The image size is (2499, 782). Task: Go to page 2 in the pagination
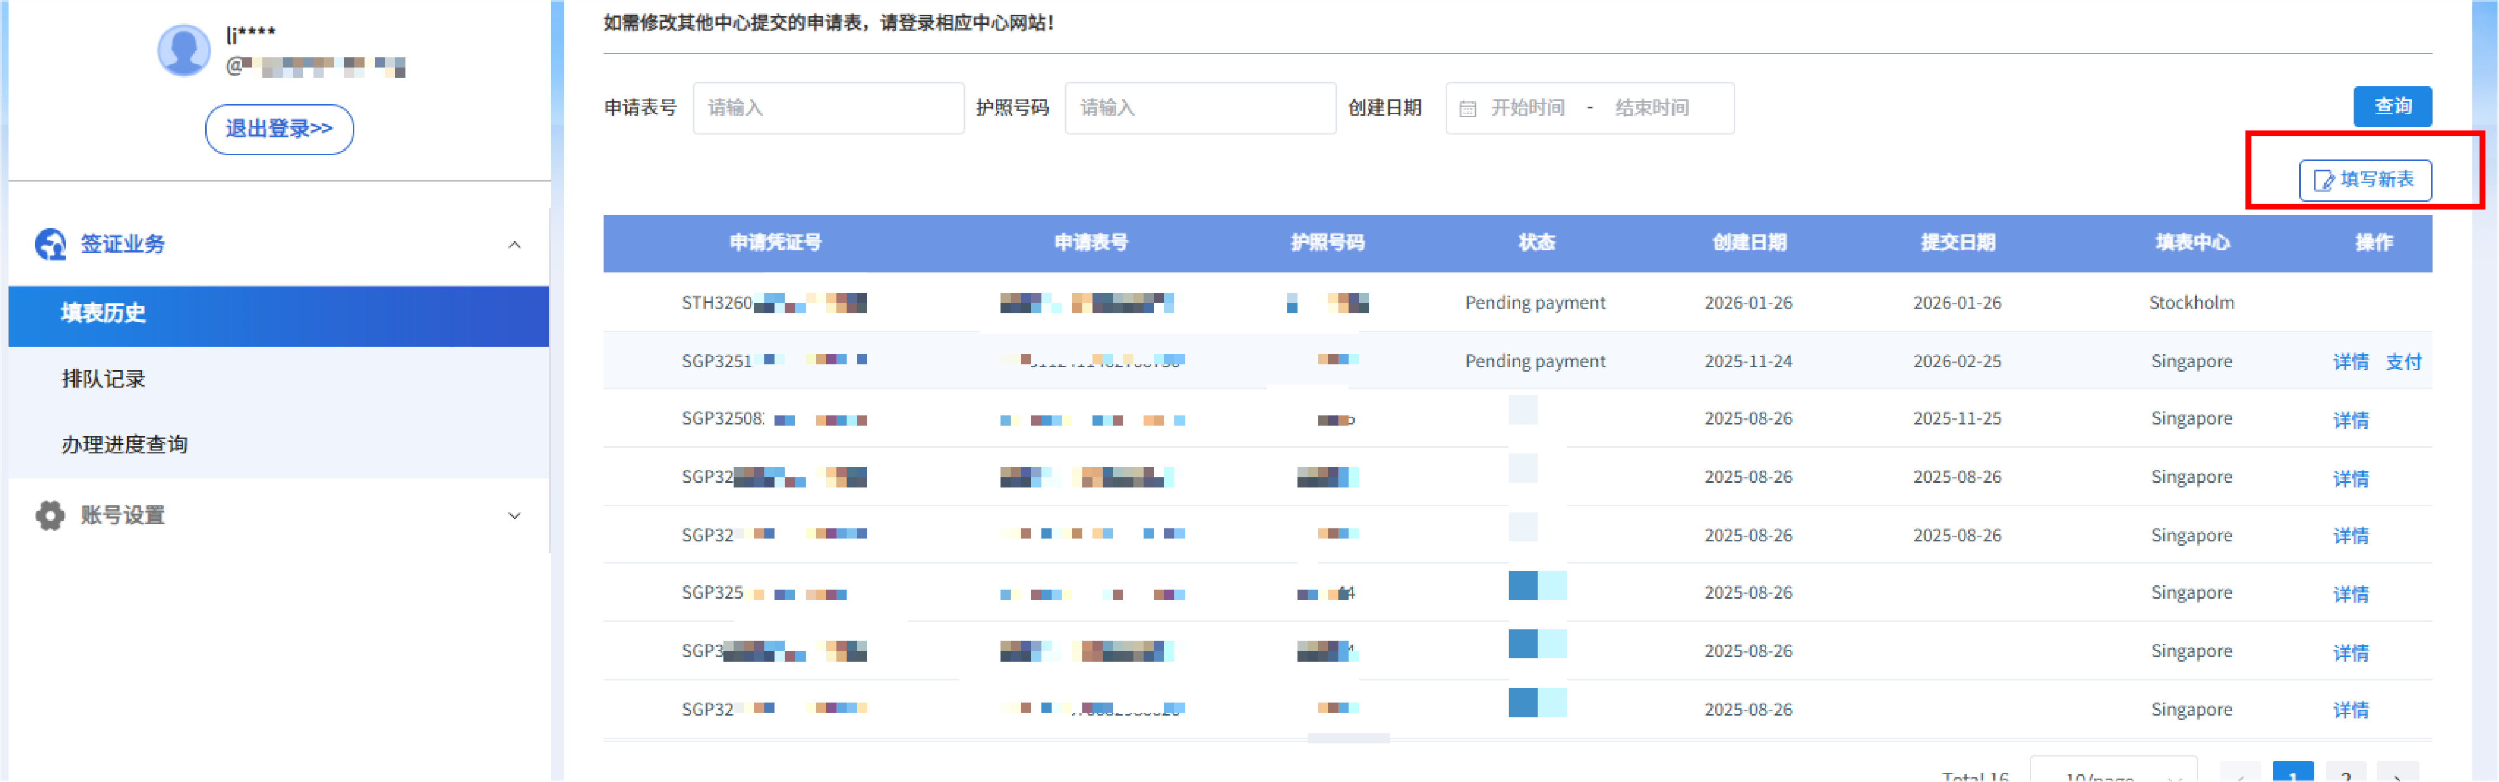pyautogui.click(x=2345, y=773)
